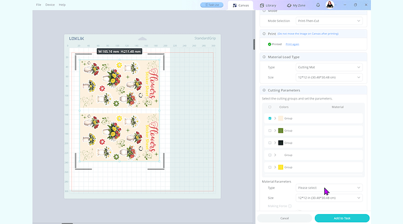Viewport: 403px width, 224px height.
Task: Open the Device menu
Action: [x=50, y=5]
